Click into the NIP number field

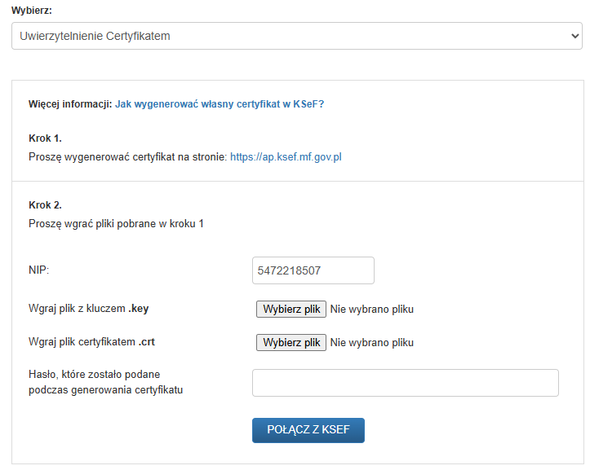click(313, 270)
